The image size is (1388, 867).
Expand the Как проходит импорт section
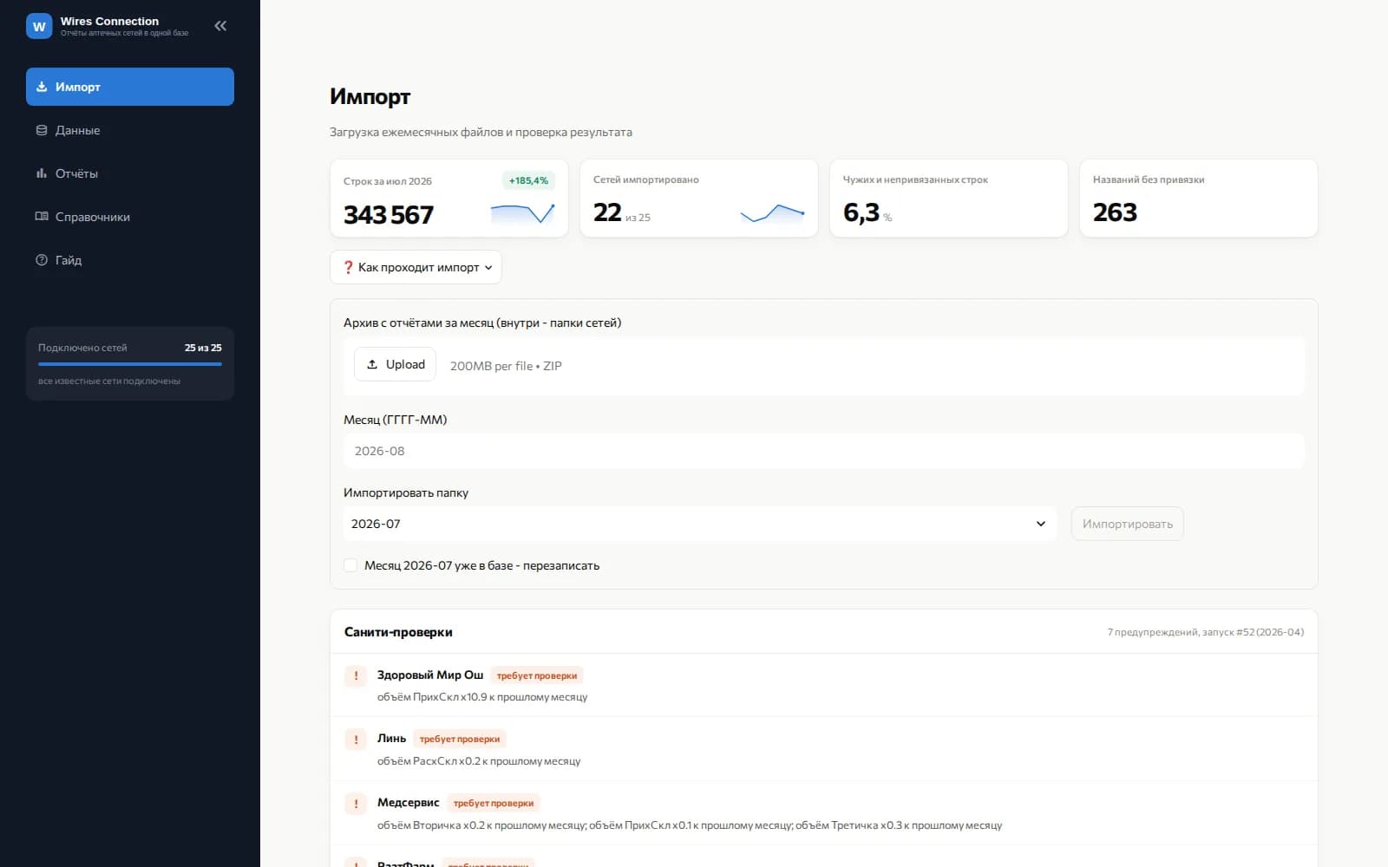pyautogui.click(x=416, y=267)
